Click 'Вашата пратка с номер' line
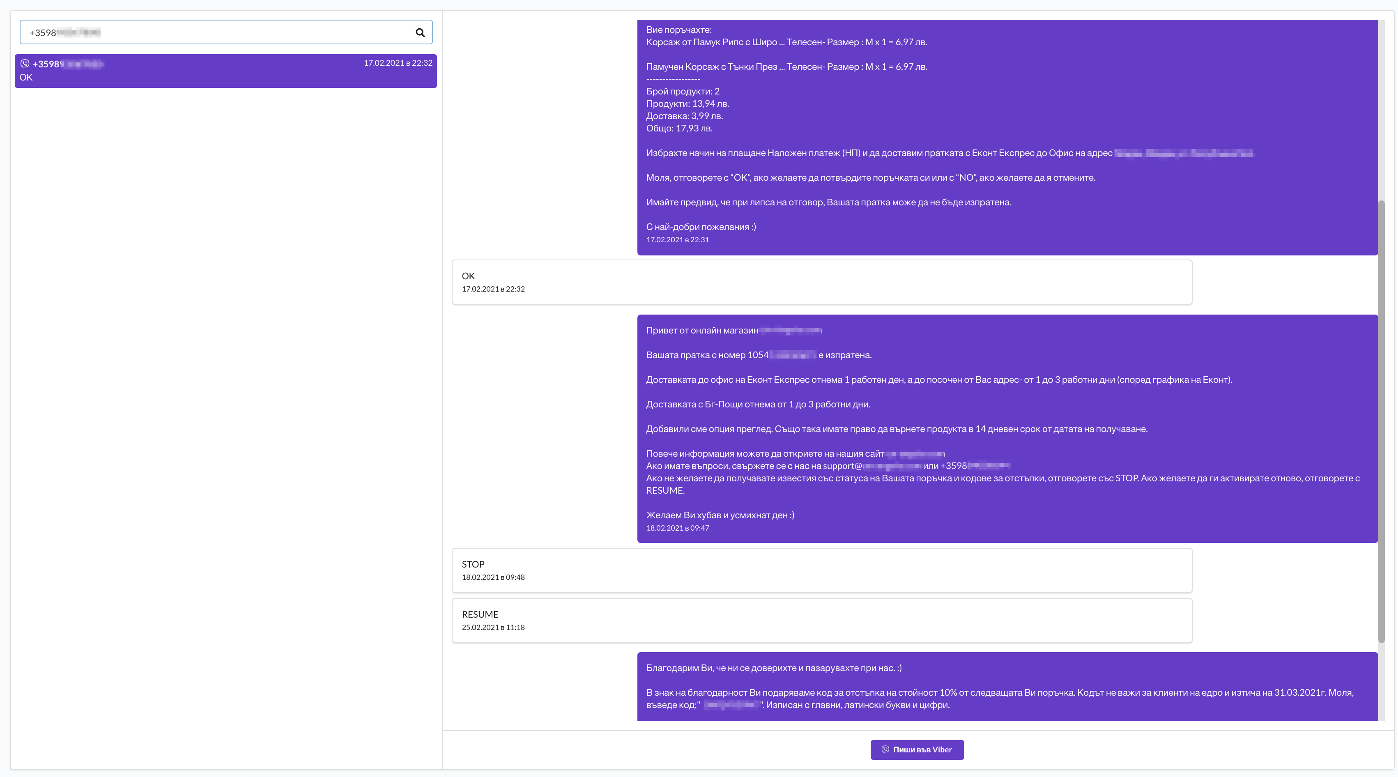Screen dimensions: 1398x777 tap(759, 355)
